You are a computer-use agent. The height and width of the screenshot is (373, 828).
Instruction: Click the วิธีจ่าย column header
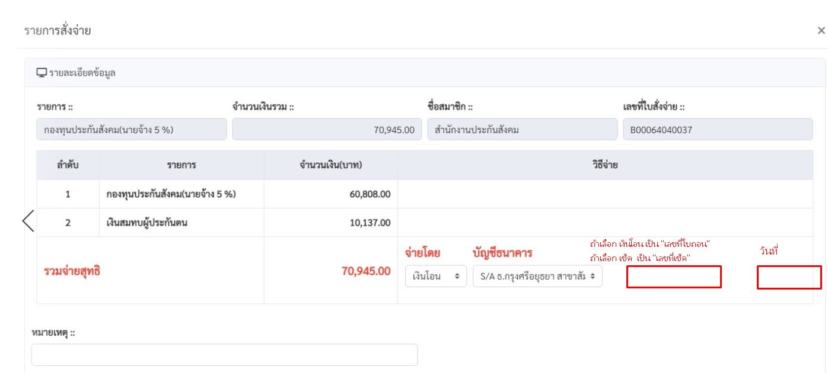[605, 165]
